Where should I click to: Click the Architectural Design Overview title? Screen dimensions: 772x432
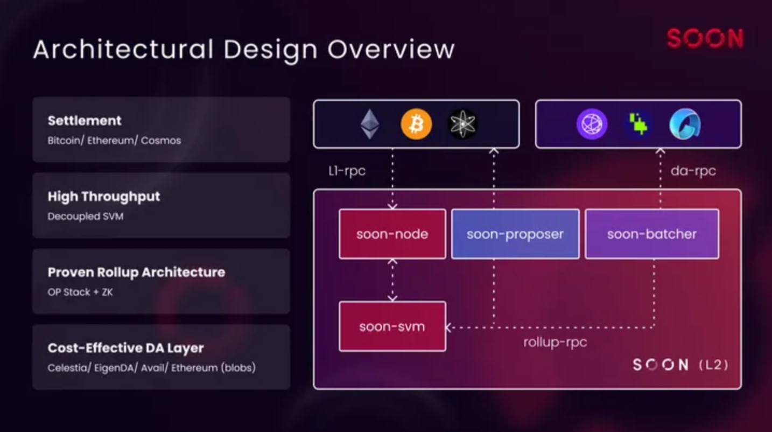[x=243, y=49]
